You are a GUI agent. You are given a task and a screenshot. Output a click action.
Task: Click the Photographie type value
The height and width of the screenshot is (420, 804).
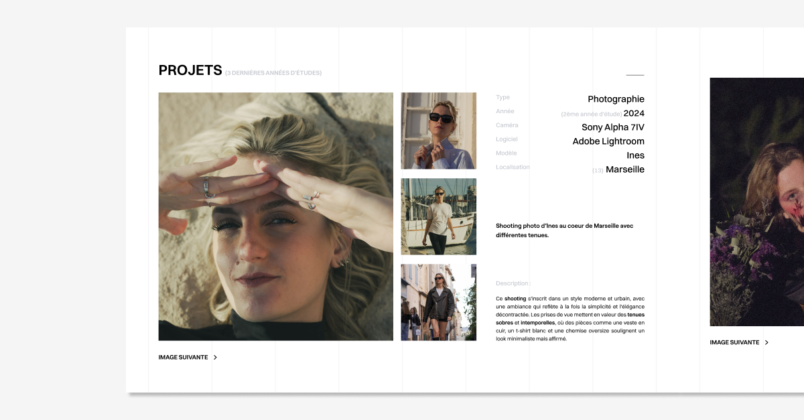tap(616, 99)
